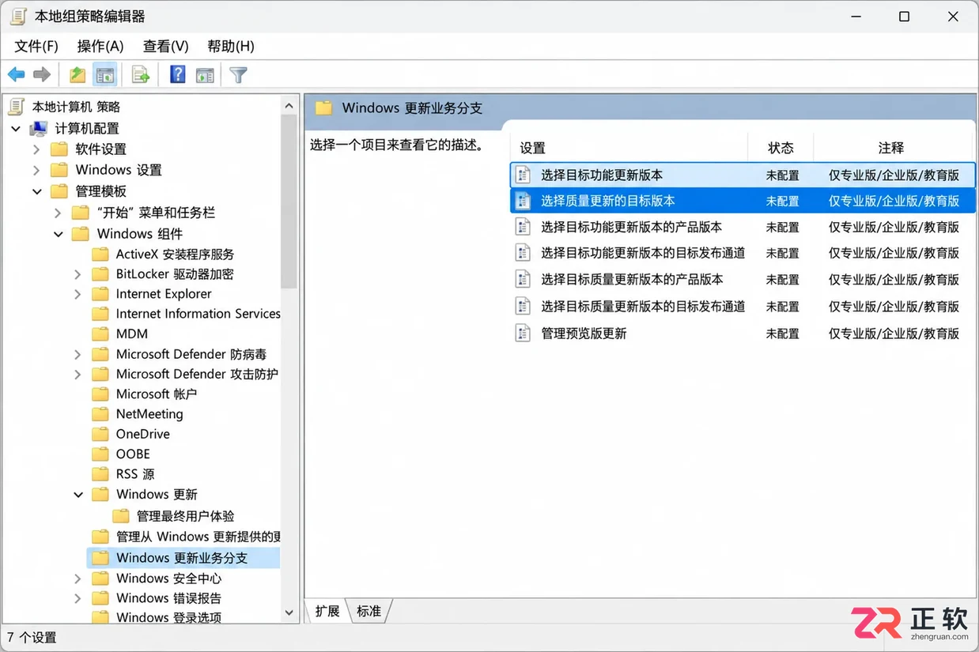Open the 文件(F) menu
The height and width of the screenshot is (652, 979).
pyautogui.click(x=36, y=46)
